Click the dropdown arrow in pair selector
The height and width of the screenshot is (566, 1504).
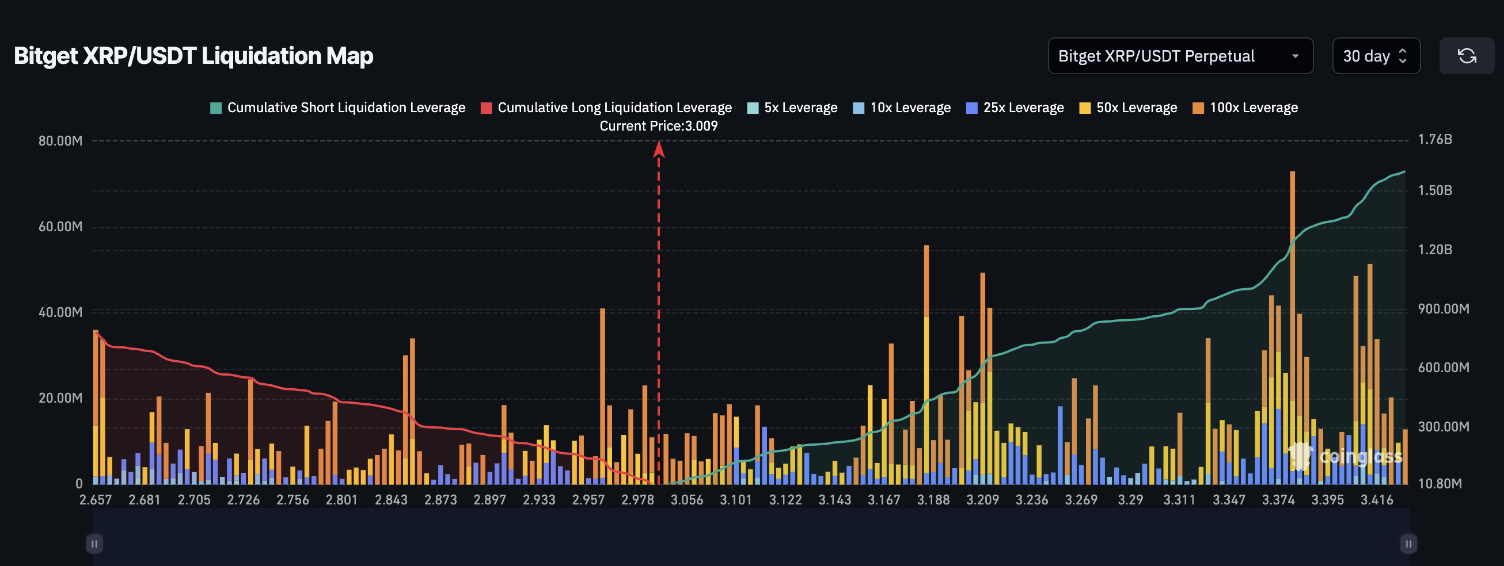1295,56
